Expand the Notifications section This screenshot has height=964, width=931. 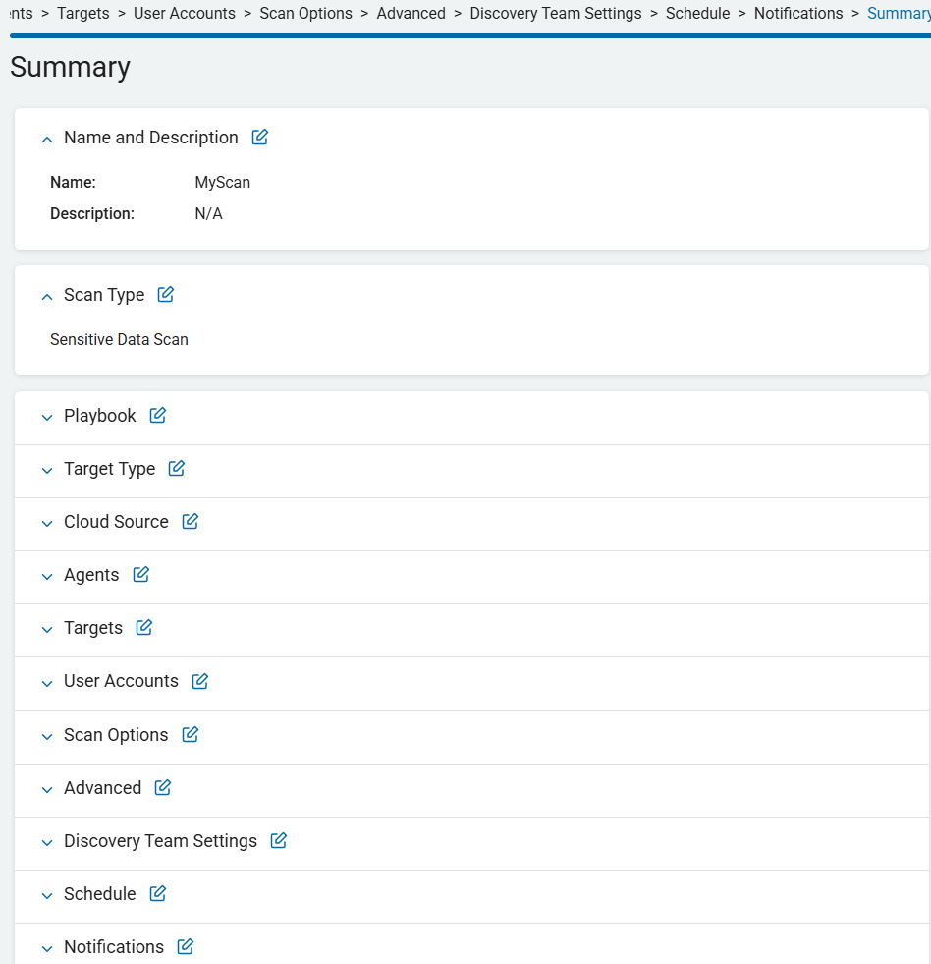coord(47,948)
